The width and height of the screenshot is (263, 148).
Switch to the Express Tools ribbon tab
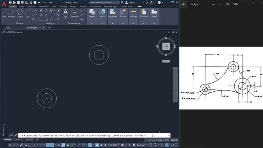tap(127, 7)
